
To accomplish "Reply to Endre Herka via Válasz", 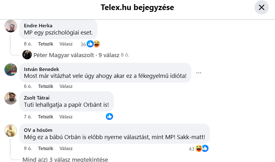I will tap(66, 44).
